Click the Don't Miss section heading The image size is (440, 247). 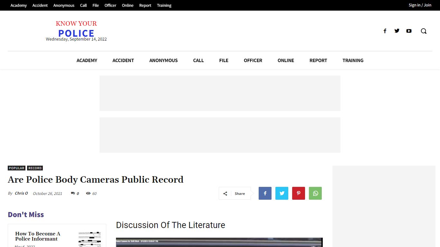[26, 215]
